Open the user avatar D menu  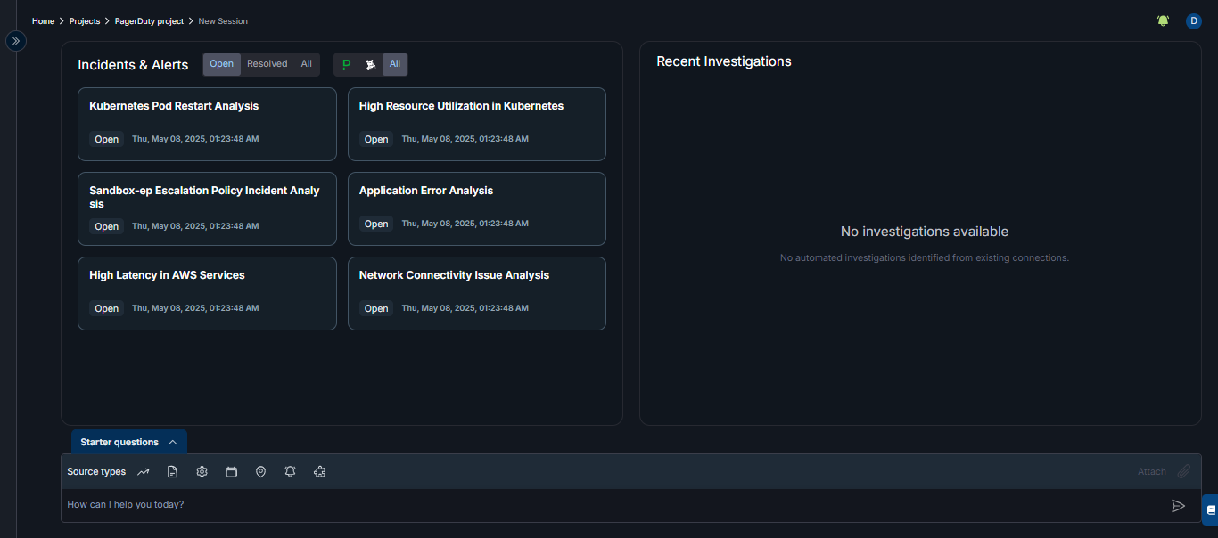pos(1193,20)
